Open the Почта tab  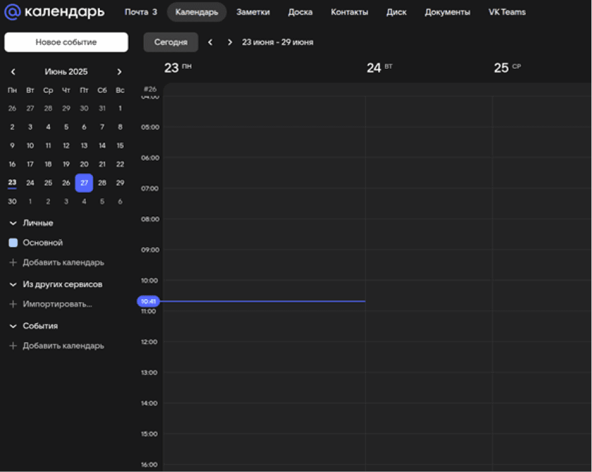tap(140, 12)
